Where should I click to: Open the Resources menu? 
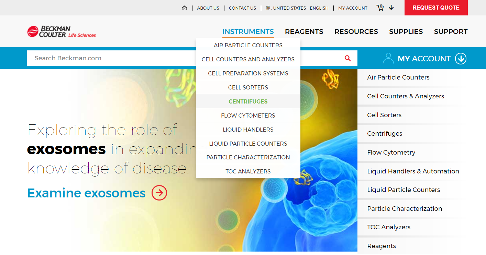pos(356,32)
